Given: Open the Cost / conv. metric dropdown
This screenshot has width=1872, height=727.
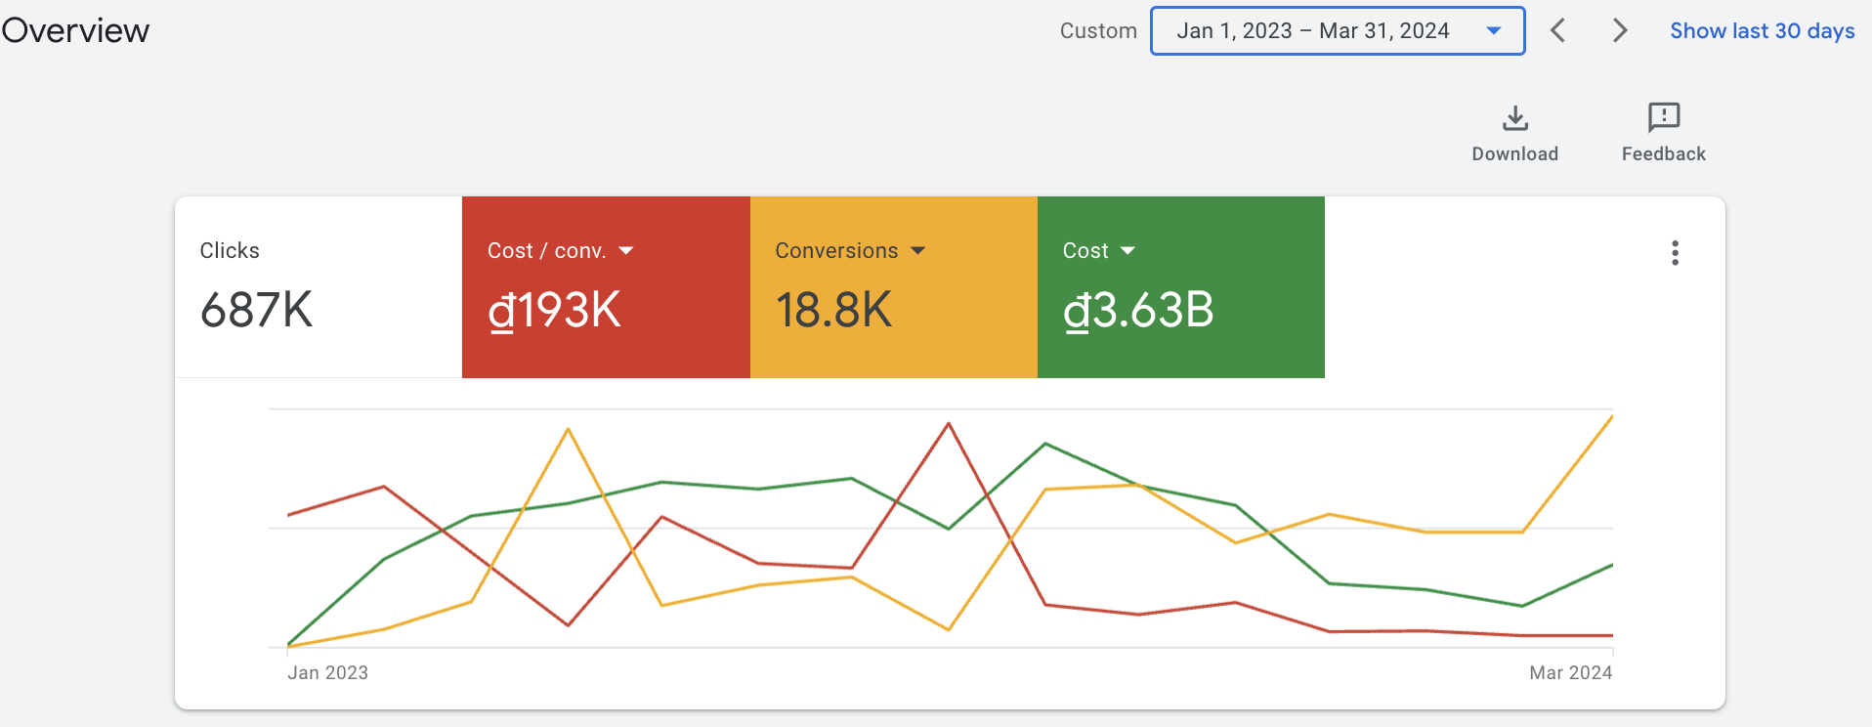Looking at the screenshot, I should 626,251.
